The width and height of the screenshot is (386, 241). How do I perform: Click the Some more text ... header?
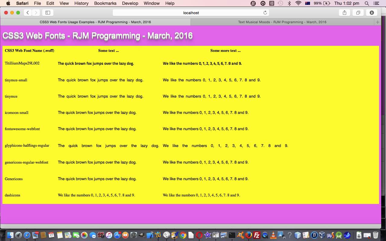point(226,51)
